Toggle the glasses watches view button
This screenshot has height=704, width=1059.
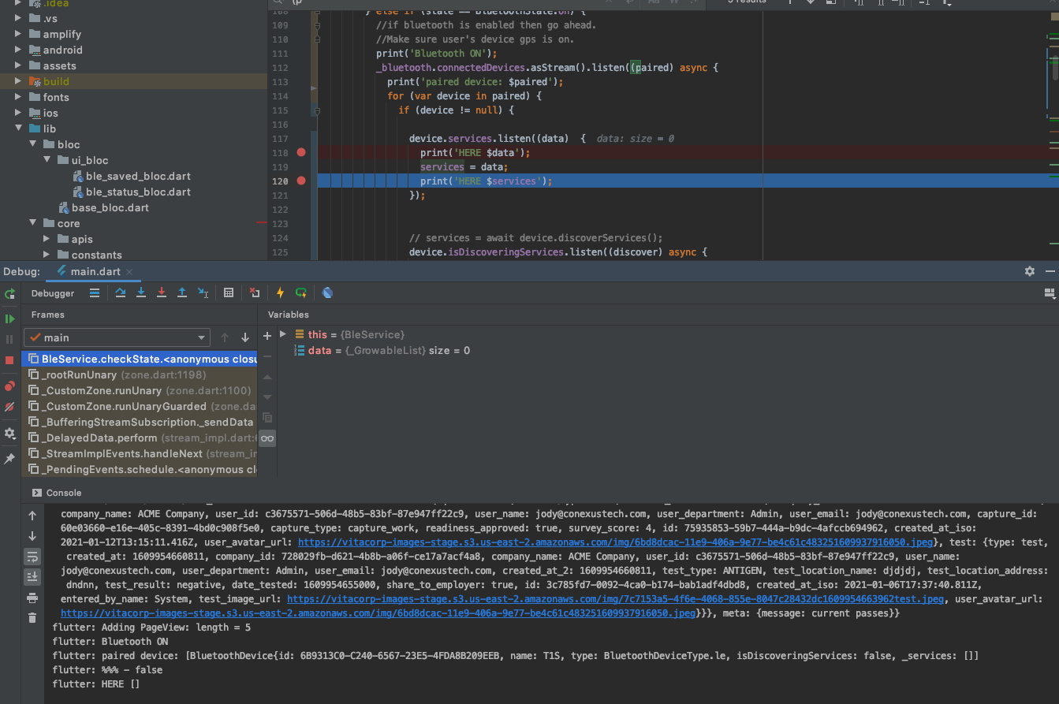point(267,438)
